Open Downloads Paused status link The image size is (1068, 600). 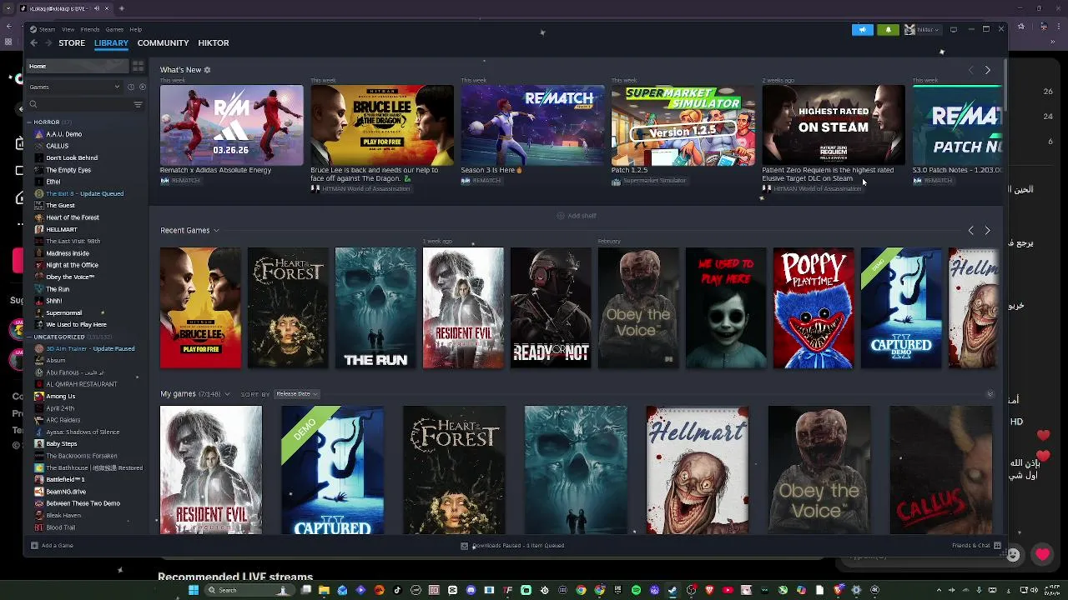[518, 546]
